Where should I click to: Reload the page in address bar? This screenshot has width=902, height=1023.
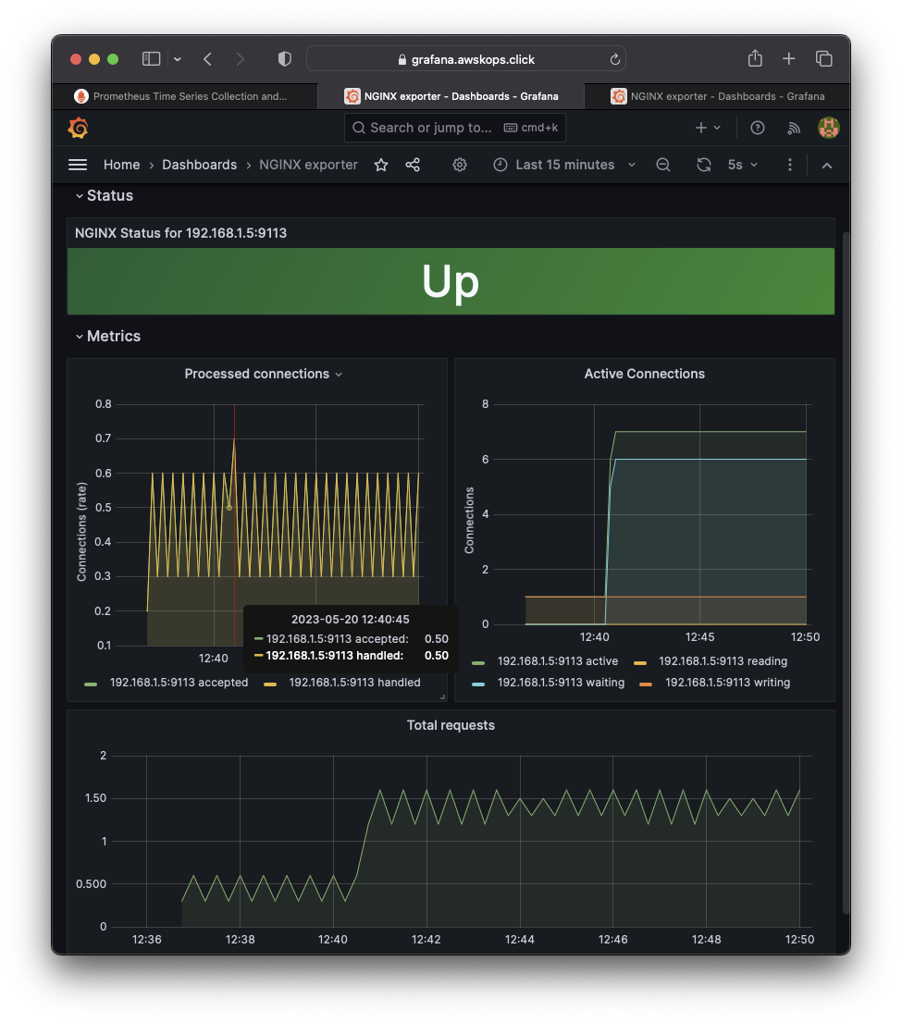coord(615,59)
